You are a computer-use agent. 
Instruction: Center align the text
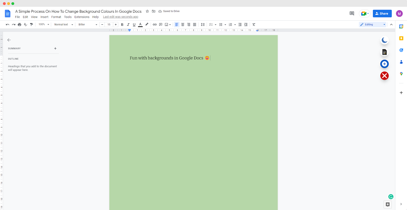coord(183,25)
